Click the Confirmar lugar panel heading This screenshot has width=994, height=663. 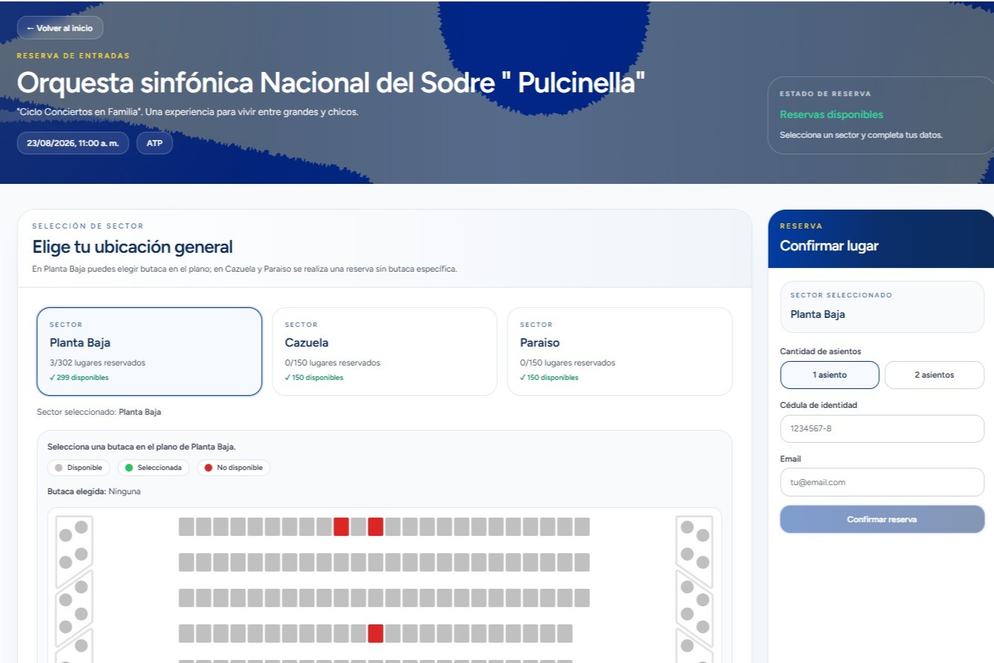point(829,246)
